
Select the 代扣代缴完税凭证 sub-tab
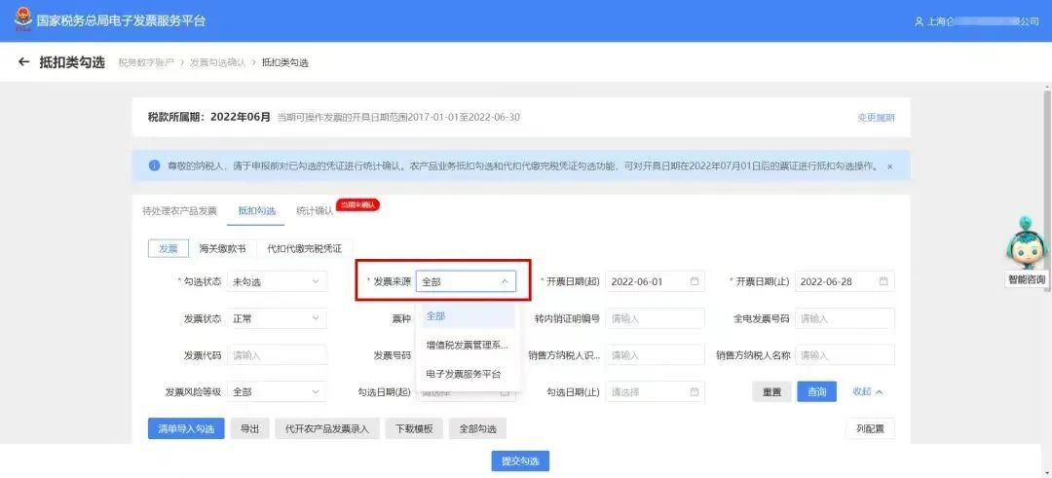pyautogui.click(x=304, y=248)
